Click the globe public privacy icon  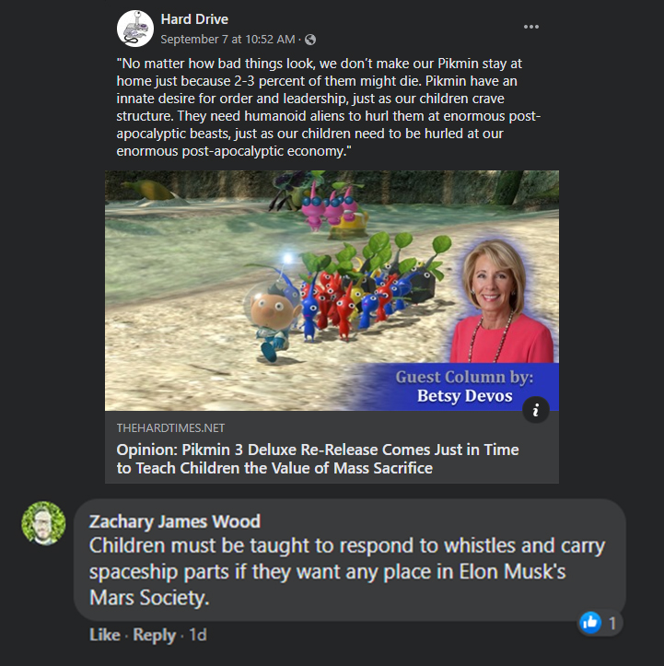pos(310,40)
